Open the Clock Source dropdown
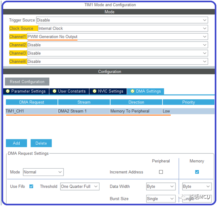217x206 pixels. (123, 28)
